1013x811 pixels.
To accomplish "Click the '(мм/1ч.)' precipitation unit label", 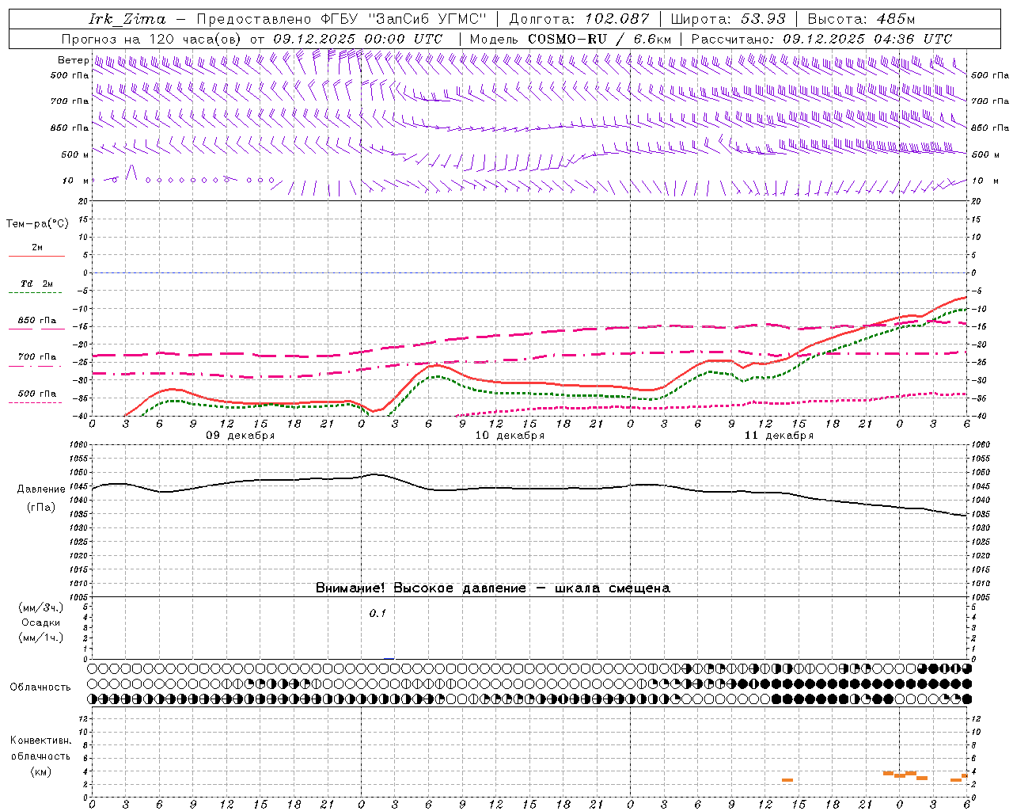I will click(40, 638).
